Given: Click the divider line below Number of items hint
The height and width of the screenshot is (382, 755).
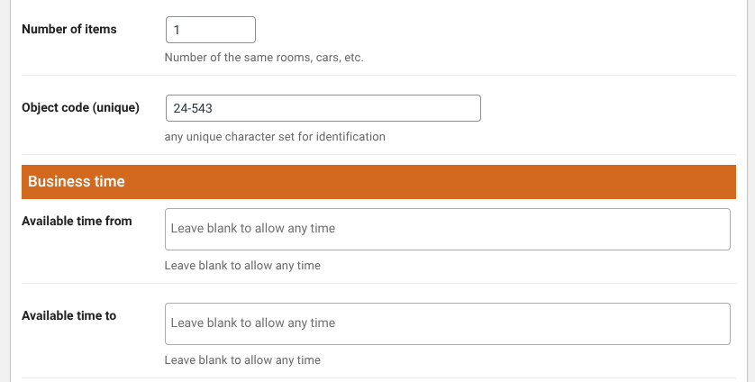Looking at the screenshot, I should click(377, 75).
